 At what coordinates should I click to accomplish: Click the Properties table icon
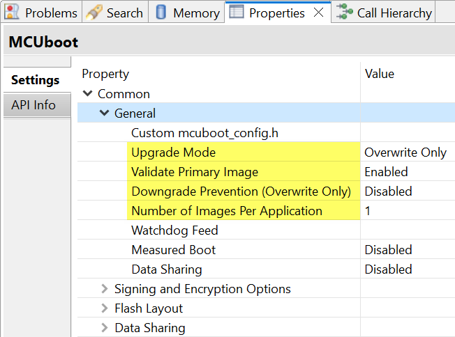point(236,12)
